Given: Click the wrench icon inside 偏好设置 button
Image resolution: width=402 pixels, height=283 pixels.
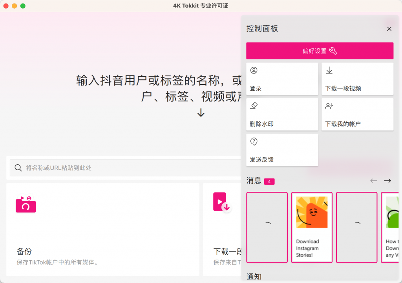Looking at the screenshot, I should 333,51.
